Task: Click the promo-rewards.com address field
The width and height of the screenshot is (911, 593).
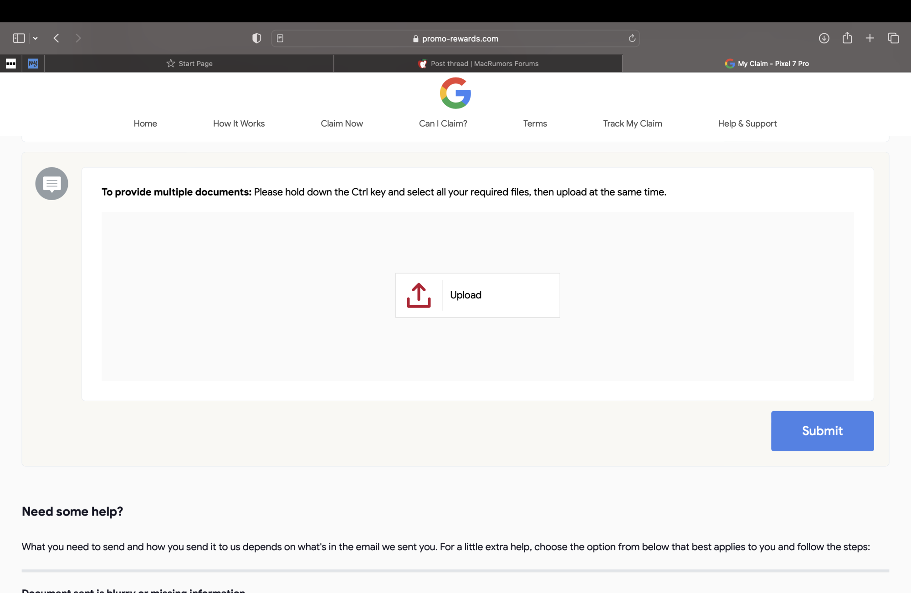Action: [455, 39]
